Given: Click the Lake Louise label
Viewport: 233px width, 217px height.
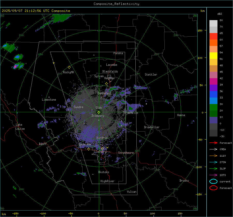Looking at the screenshot, I should (20, 127).
